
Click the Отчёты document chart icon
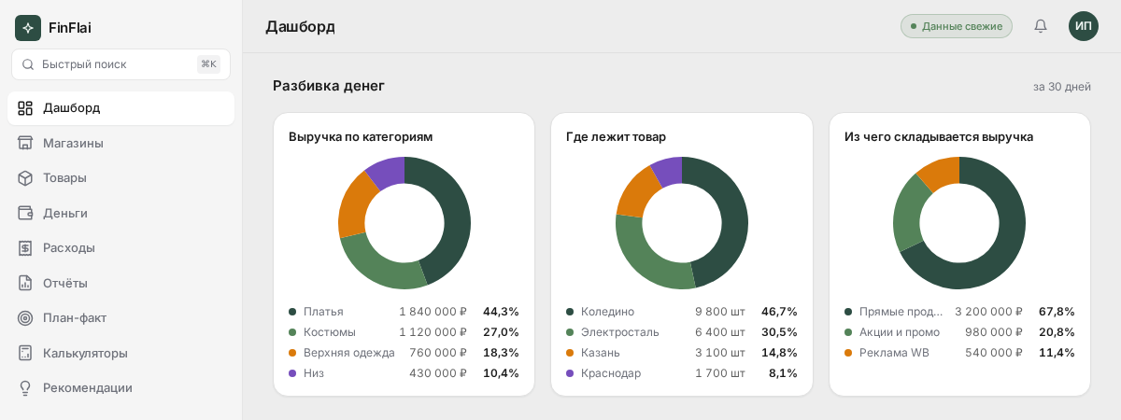point(25,283)
